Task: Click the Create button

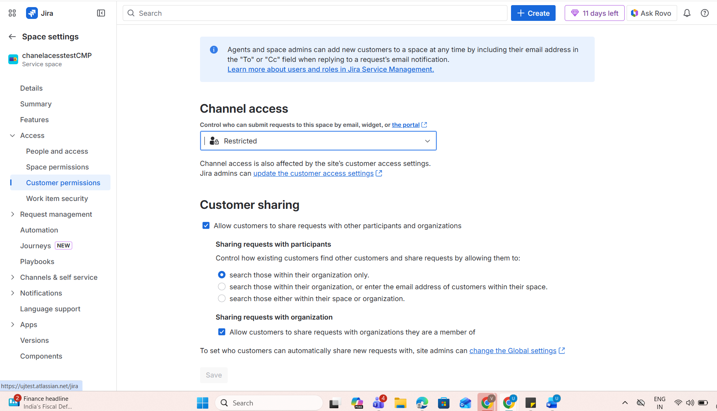Action: (x=533, y=13)
